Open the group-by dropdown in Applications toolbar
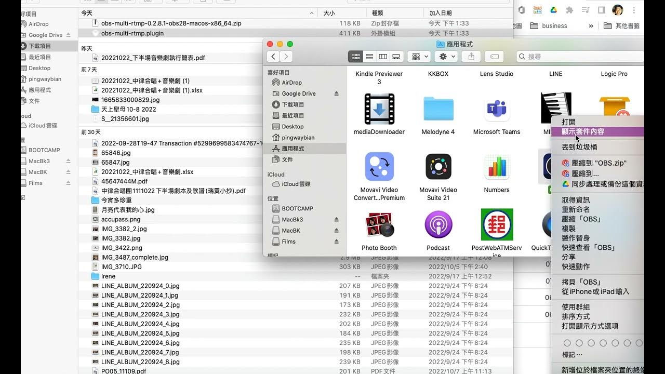 pyautogui.click(x=419, y=56)
